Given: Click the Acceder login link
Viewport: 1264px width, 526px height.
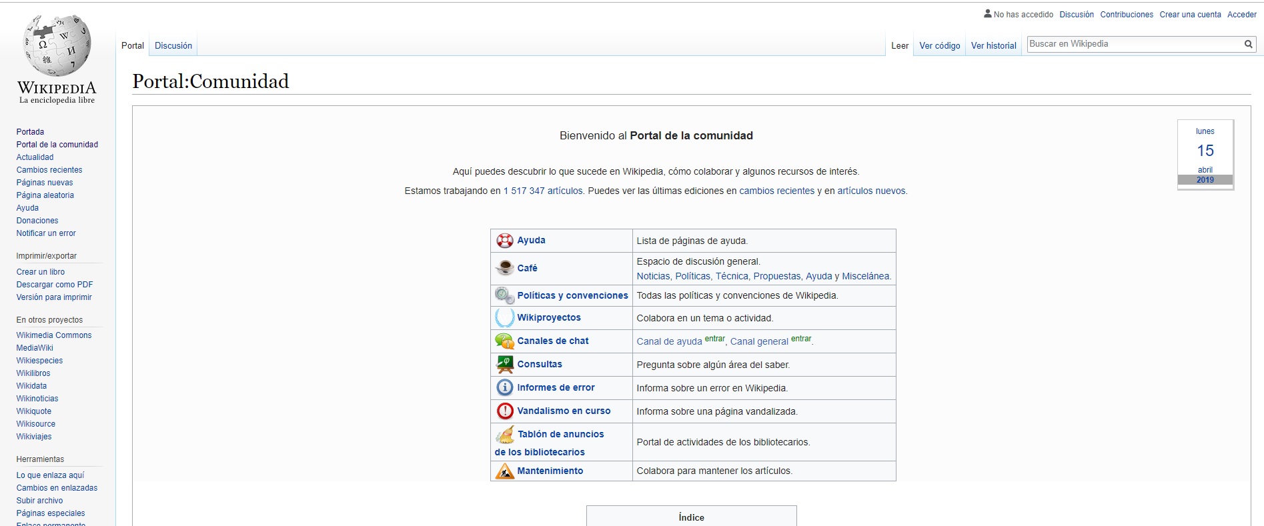Looking at the screenshot, I should click(x=1241, y=14).
